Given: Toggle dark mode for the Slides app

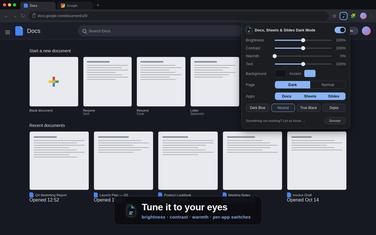Looking at the screenshot, I should (334, 96).
